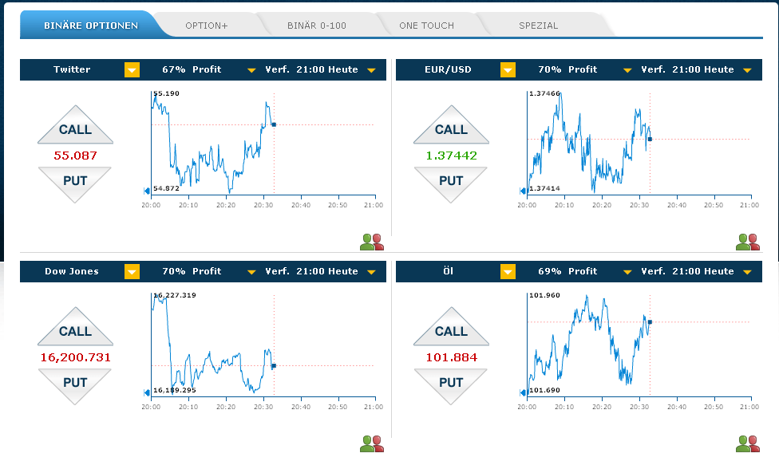Click PUT for EUR/USD
The width and height of the screenshot is (779, 465).
point(451,183)
